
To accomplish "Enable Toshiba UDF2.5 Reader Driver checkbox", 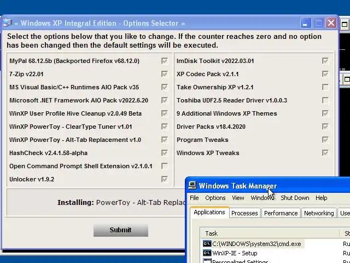I will click(325, 100).
